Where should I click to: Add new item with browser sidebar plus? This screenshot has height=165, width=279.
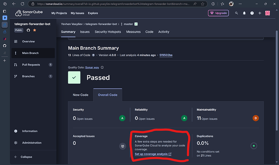[4, 61]
